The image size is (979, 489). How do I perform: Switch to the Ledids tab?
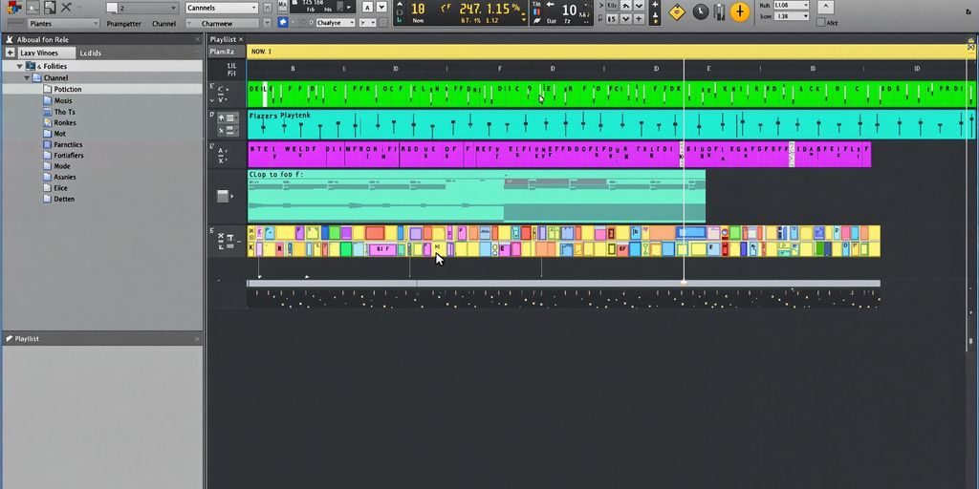coord(91,53)
